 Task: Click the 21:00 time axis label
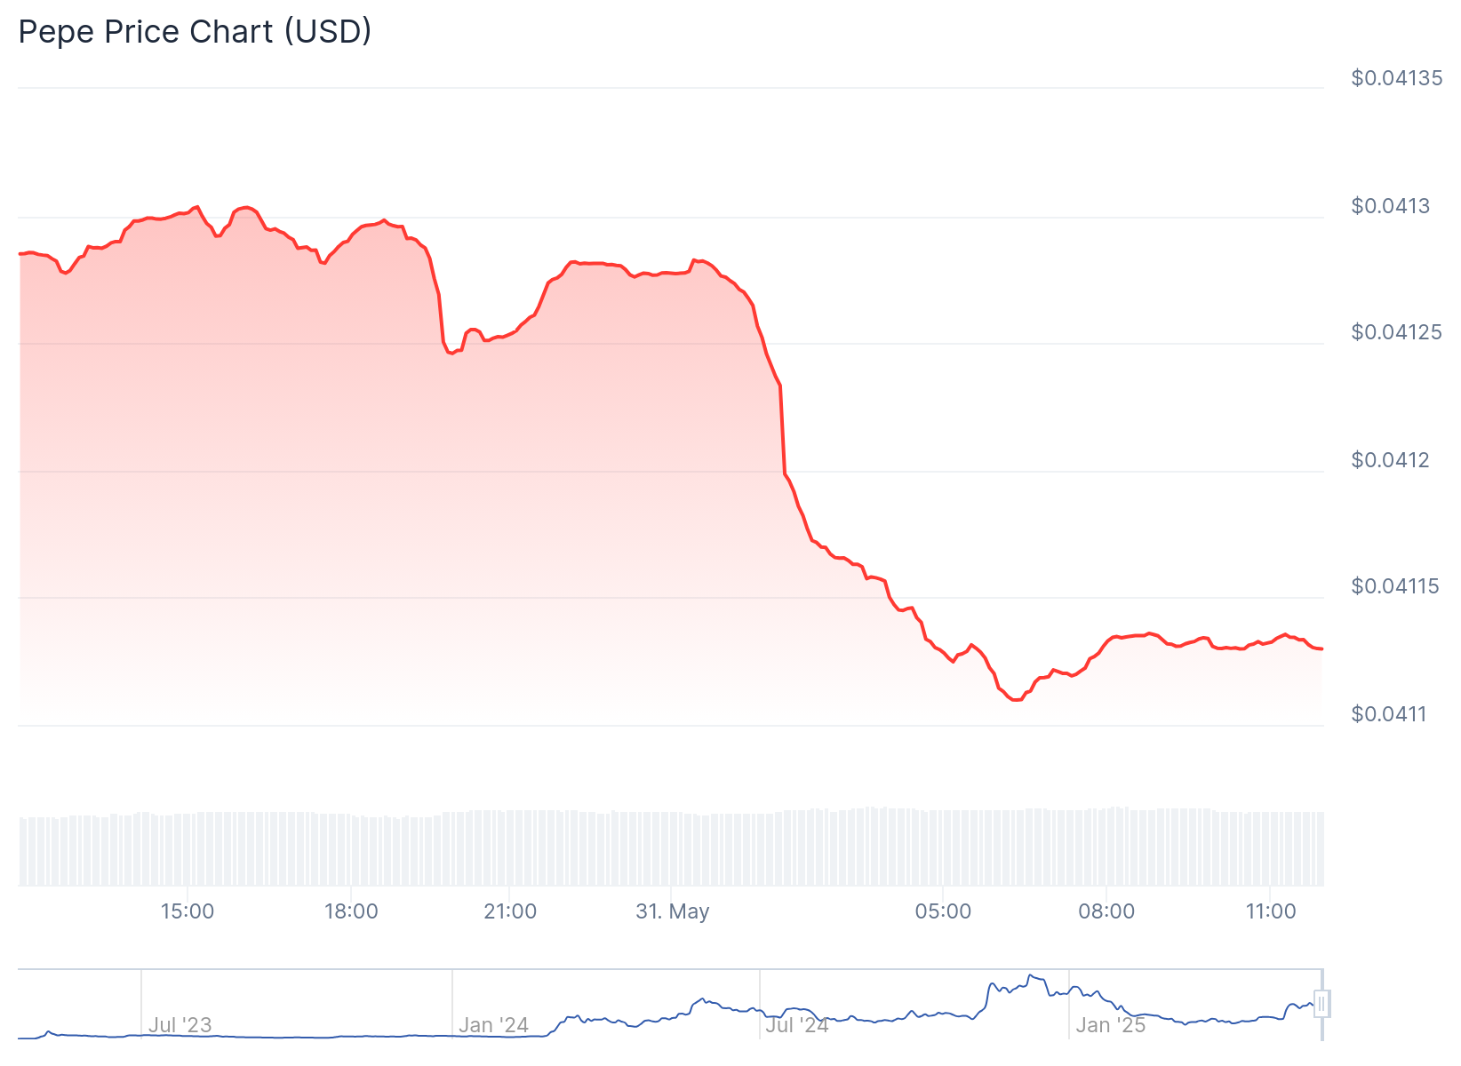(510, 911)
